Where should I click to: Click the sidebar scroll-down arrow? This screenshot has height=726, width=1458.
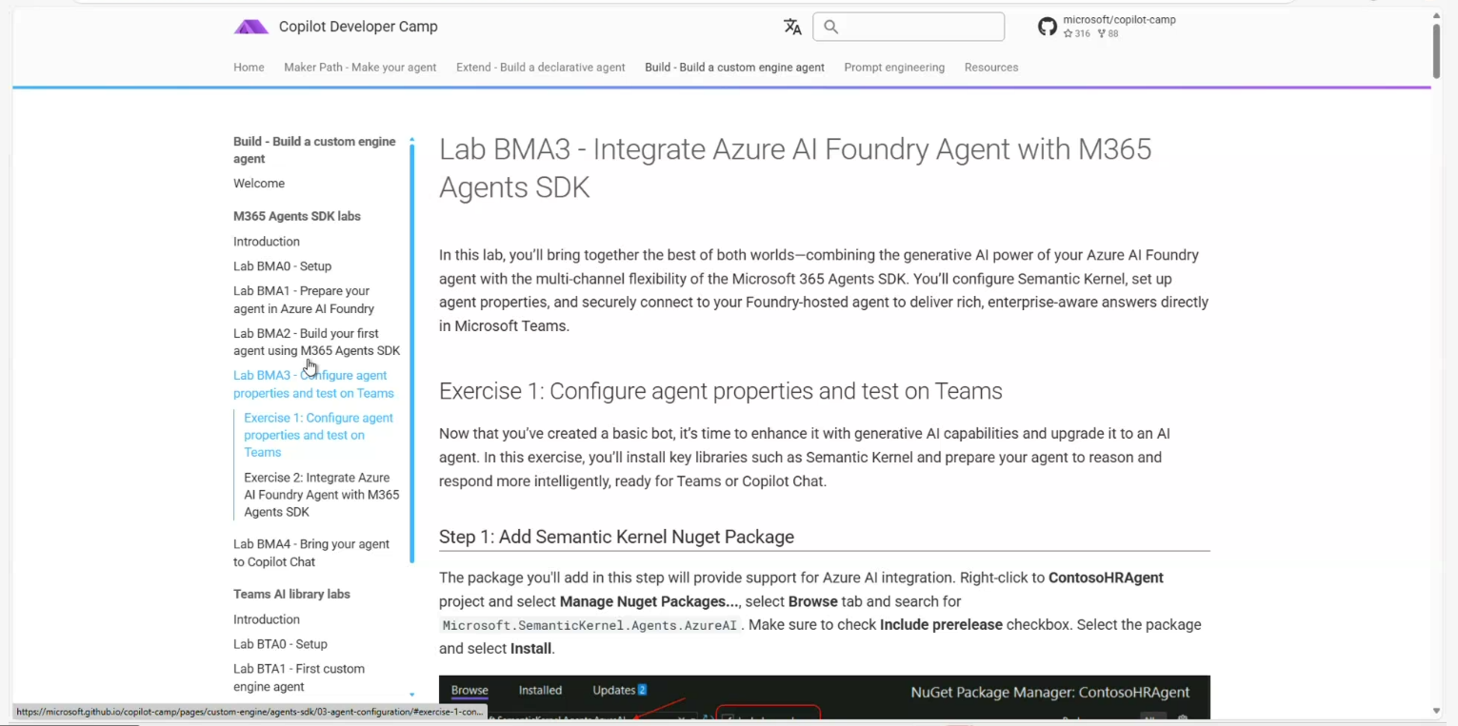[x=411, y=696]
